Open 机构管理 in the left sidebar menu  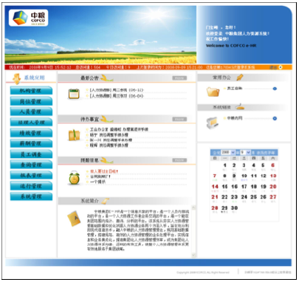click(31, 91)
